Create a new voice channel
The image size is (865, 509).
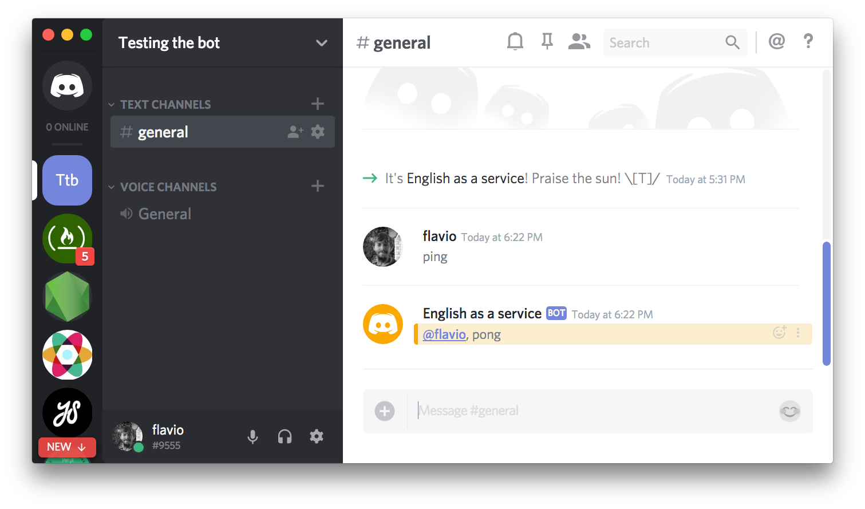tap(318, 186)
